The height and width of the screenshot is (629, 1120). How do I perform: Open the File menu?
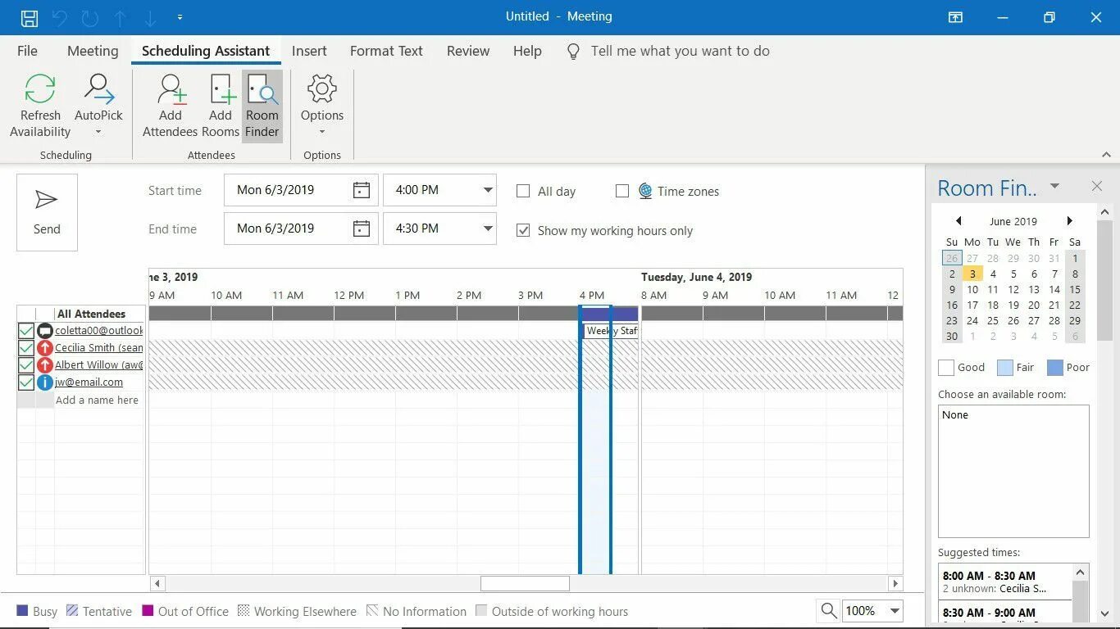point(27,51)
